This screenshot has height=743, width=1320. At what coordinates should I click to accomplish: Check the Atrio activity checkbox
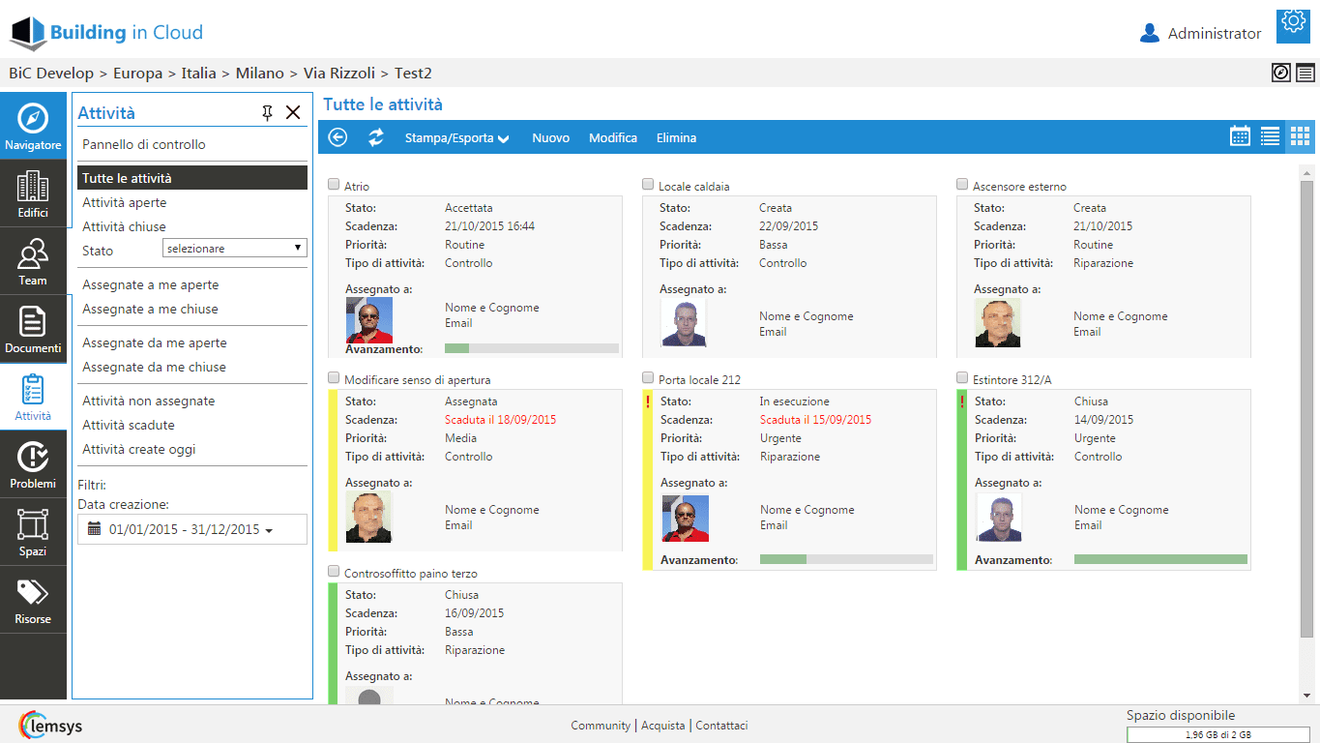pyautogui.click(x=334, y=185)
